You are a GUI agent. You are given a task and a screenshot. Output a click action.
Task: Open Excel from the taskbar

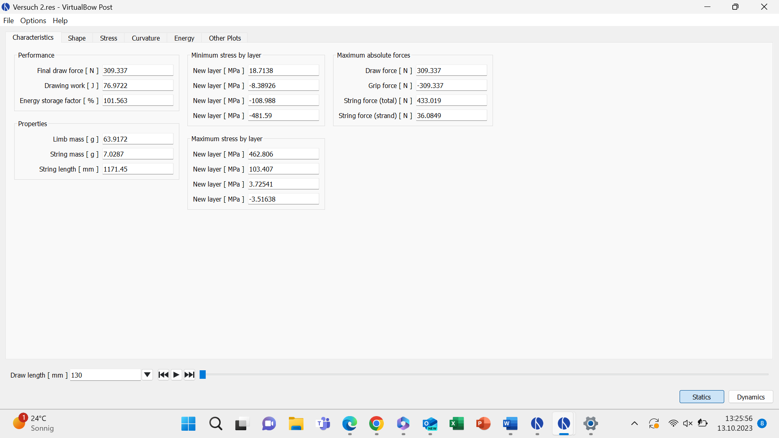tap(457, 424)
